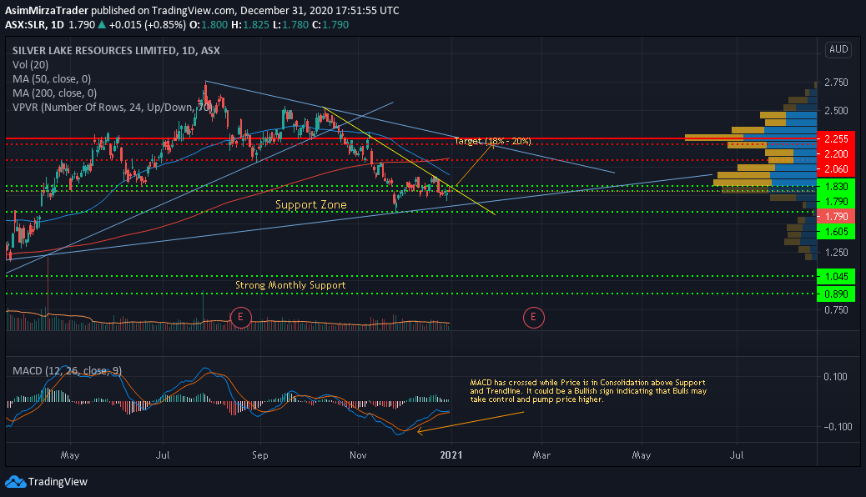Screen dimensions: 866x497
Task: Click the 2.200 red price label
Action: (x=836, y=154)
